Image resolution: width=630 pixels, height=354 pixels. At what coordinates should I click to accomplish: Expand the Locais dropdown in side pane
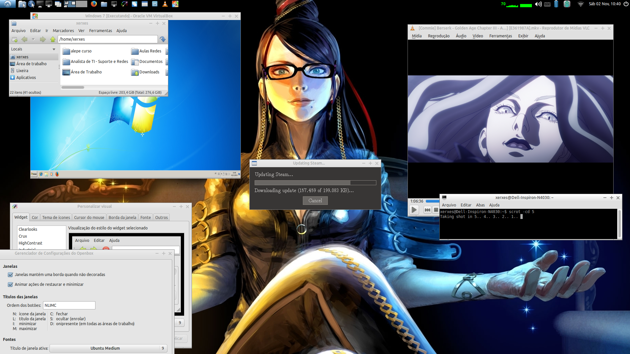tap(54, 49)
